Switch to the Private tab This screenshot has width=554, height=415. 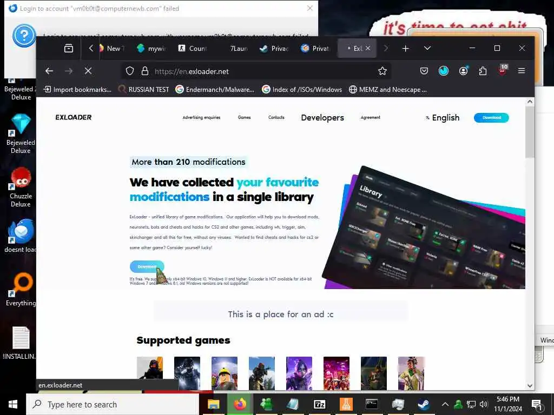pyautogui.click(x=316, y=48)
